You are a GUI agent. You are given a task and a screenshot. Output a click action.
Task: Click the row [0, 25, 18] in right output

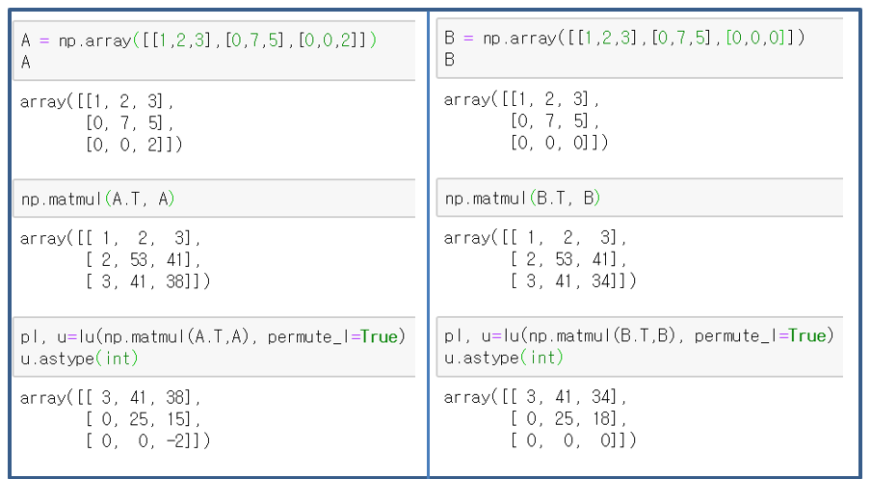(x=568, y=417)
